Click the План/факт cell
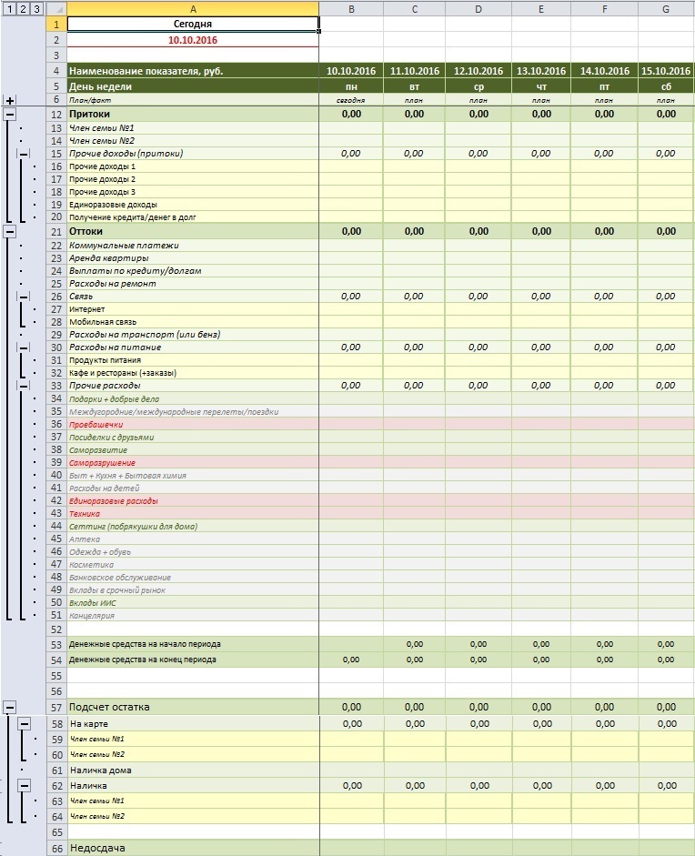695x856 pixels. tap(193, 100)
